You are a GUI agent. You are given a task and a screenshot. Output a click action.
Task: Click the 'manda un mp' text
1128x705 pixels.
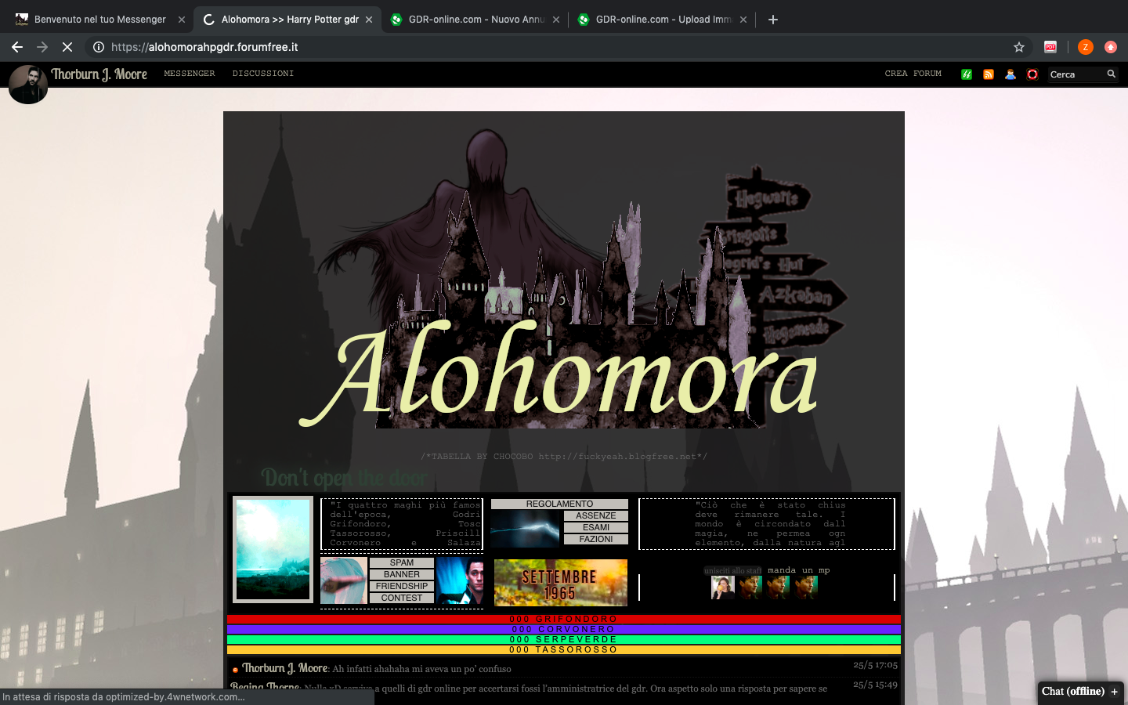798,570
